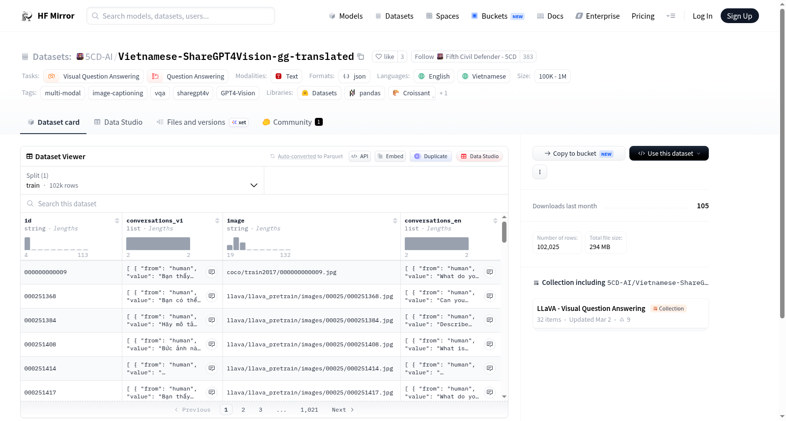Open conversation view icon for row 000000000009 Vietnamese
Image resolution: width=786 pixels, height=421 pixels.
pyautogui.click(x=212, y=272)
